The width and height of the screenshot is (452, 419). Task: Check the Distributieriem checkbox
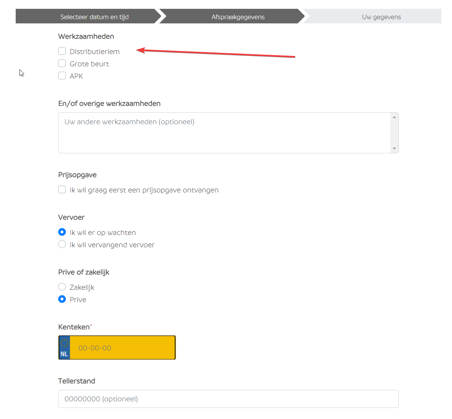pos(62,51)
